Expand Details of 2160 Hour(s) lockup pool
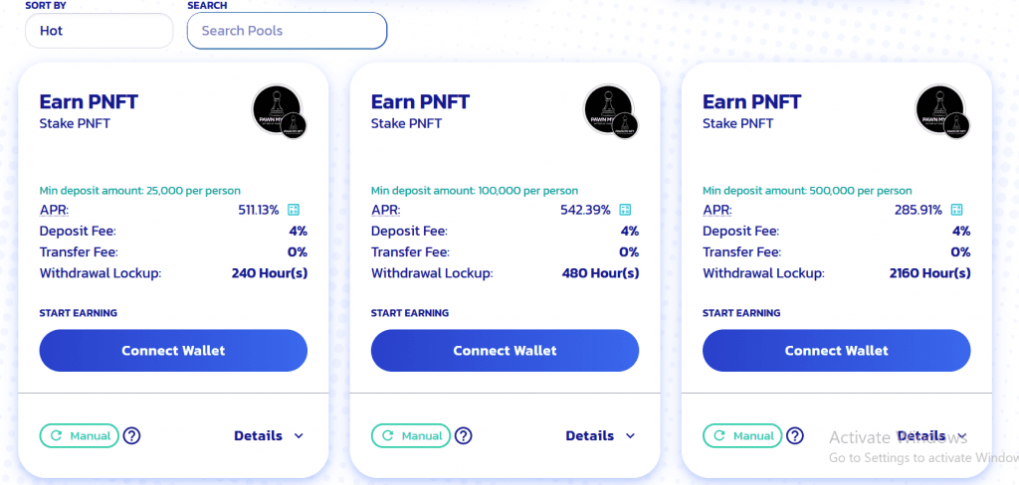Viewport: 1019px width, 485px height. click(x=931, y=435)
